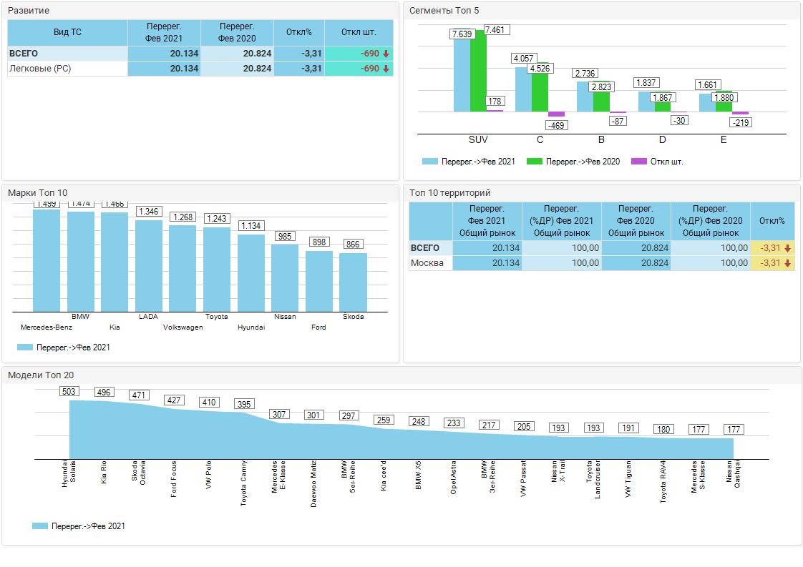803x567 pixels.
Task: Toggle Перерег.->Фев 2021 label in Марки legend
Action: coord(73,347)
